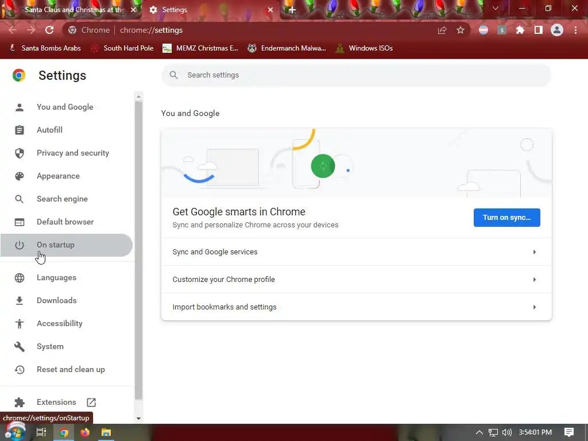This screenshot has height=441, width=588.
Task: Click the share page icon in address bar
Action: point(442,30)
